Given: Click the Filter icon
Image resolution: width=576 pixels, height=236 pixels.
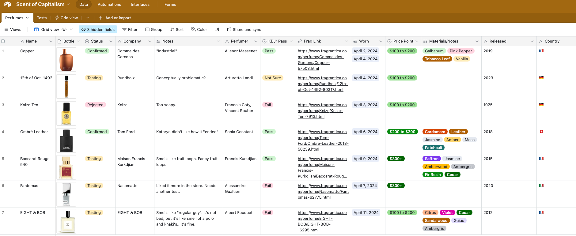Looking at the screenshot, I should [124, 29].
